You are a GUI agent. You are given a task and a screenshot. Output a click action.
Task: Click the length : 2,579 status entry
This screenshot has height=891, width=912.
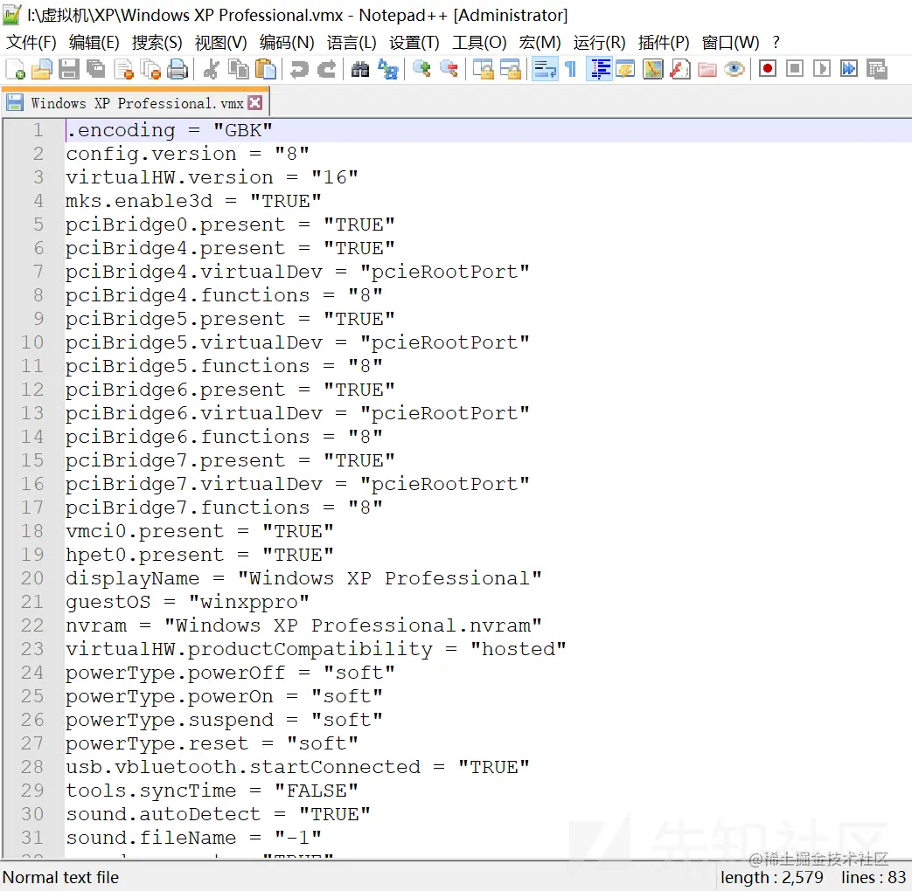click(x=772, y=878)
